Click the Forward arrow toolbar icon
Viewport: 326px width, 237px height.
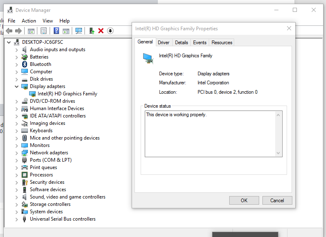(18, 31)
